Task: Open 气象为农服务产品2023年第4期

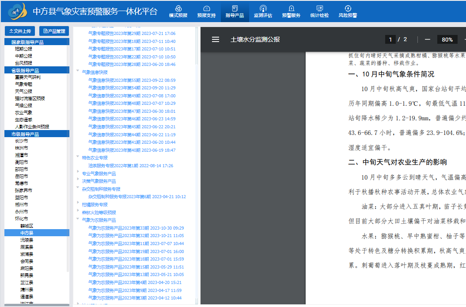Action: coord(135,283)
